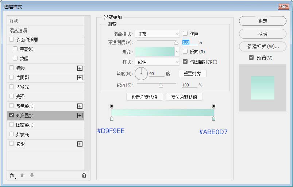Open gradient picker dropdown arrow

click(177, 52)
